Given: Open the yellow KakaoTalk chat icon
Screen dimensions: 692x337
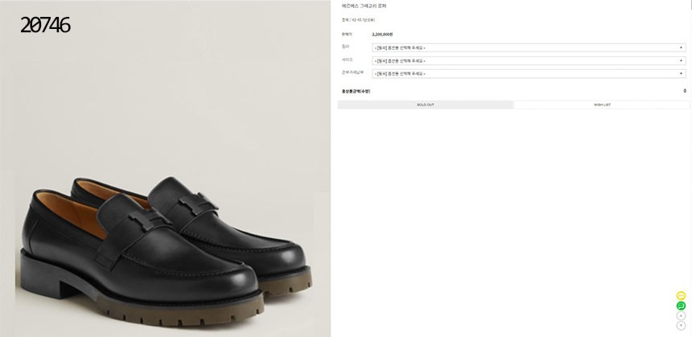Looking at the screenshot, I should 681,295.
